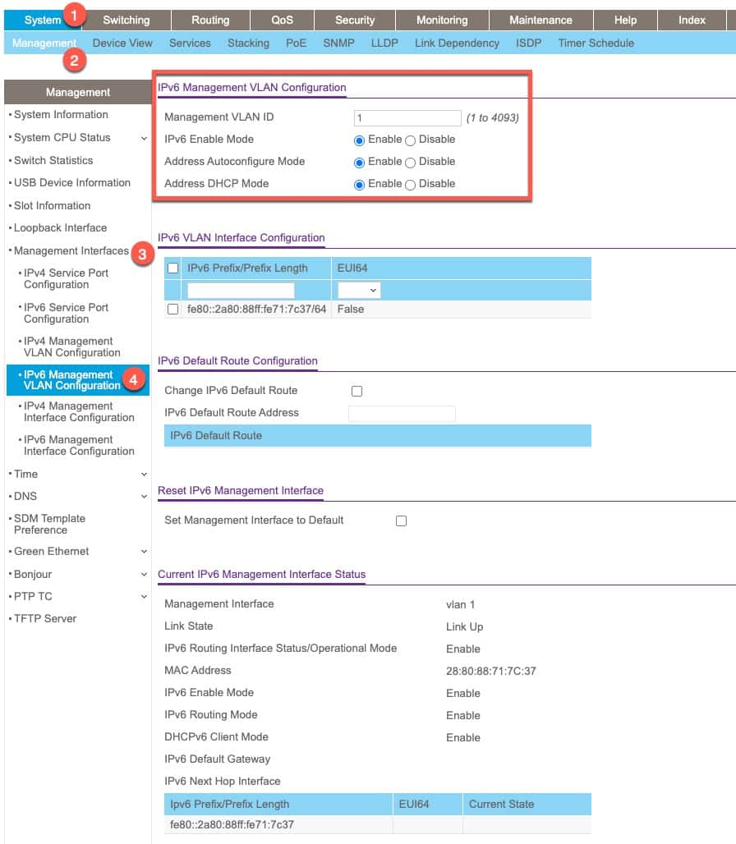The width and height of the screenshot is (736, 844).
Task: Open the LLDP submenu
Action: [384, 43]
